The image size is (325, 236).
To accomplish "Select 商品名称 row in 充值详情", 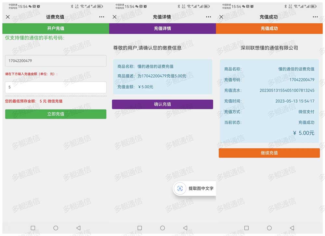I will click(145, 67).
